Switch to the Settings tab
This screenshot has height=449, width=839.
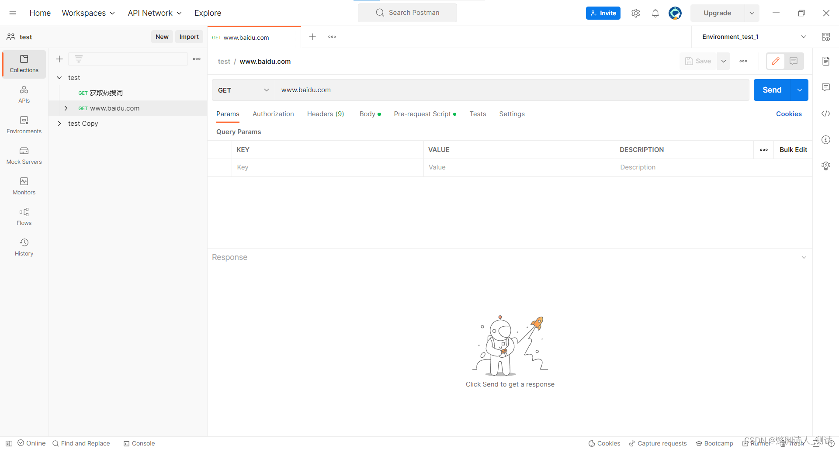coord(512,114)
